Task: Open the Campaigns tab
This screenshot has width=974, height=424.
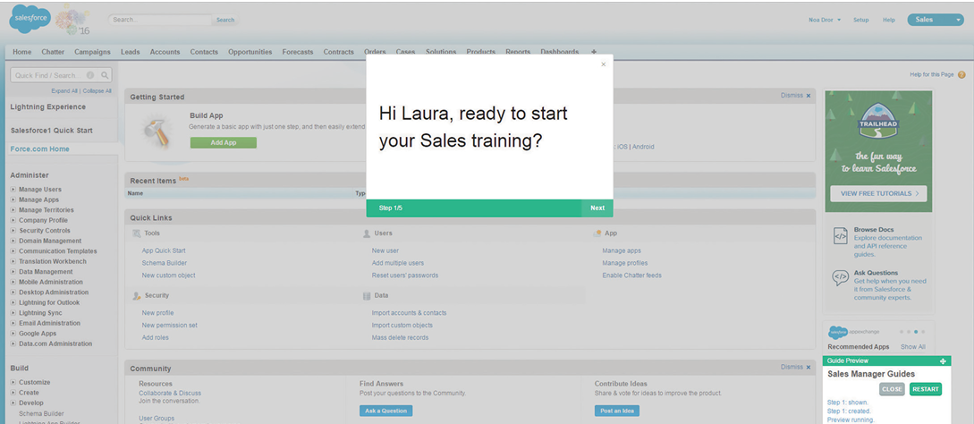Action: (x=92, y=52)
